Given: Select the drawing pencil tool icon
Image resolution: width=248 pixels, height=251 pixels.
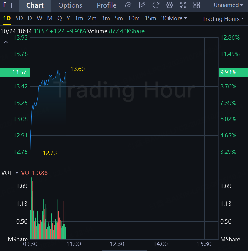Looking at the screenshot, I should (142, 5).
